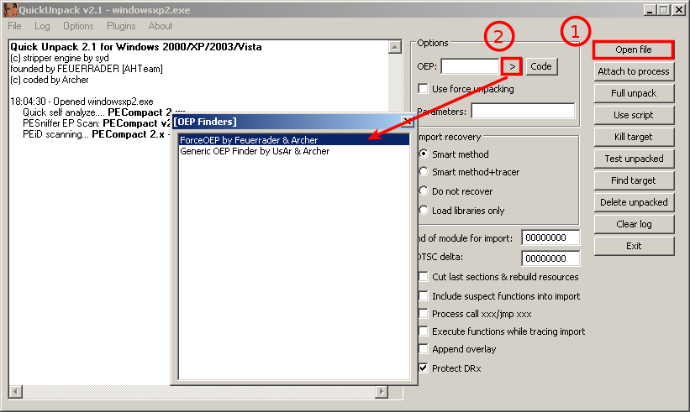Click the OEP input field
Viewport: 690px width, 412px height.
(470, 66)
